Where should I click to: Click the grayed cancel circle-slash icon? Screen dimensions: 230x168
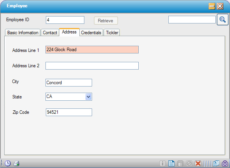pos(189,163)
